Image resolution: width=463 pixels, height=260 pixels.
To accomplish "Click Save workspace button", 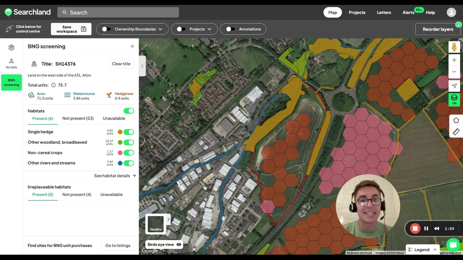I will click(71, 29).
